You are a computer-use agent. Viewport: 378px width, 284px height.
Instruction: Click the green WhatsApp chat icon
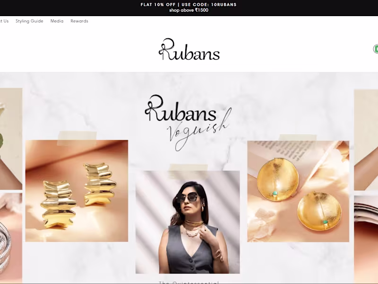coord(376,49)
